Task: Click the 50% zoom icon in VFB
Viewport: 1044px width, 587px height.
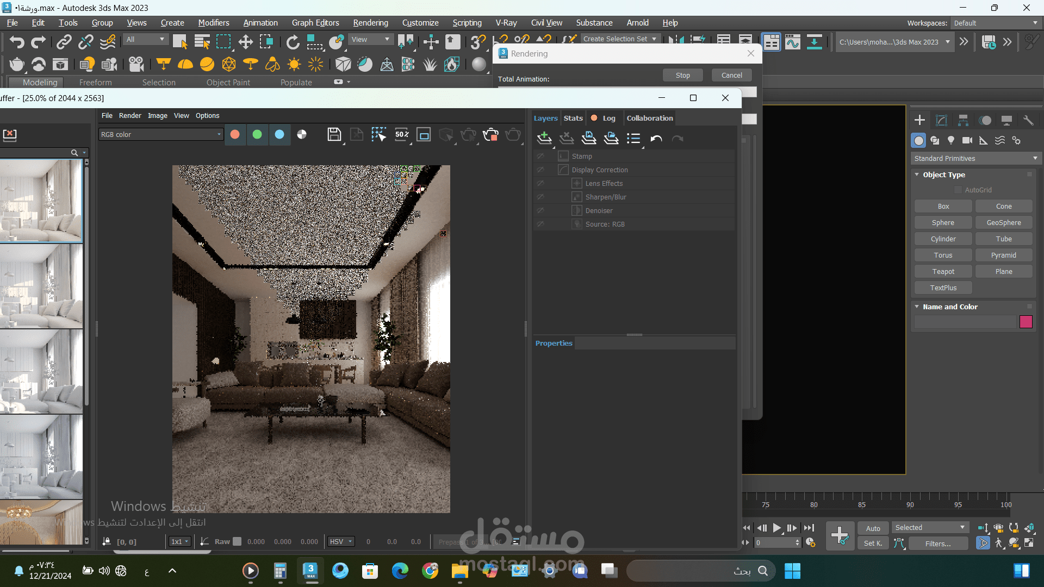Action: pyautogui.click(x=402, y=134)
